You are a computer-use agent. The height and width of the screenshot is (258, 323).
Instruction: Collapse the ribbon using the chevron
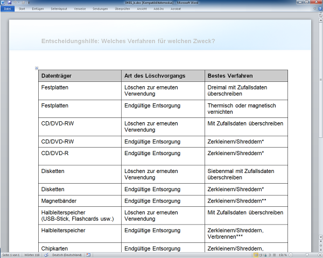click(x=313, y=9)
